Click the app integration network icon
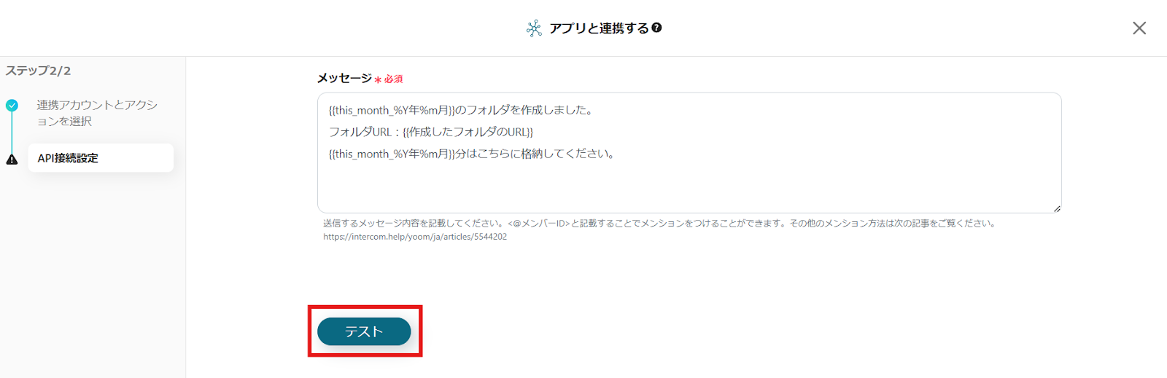 (534, 28)
